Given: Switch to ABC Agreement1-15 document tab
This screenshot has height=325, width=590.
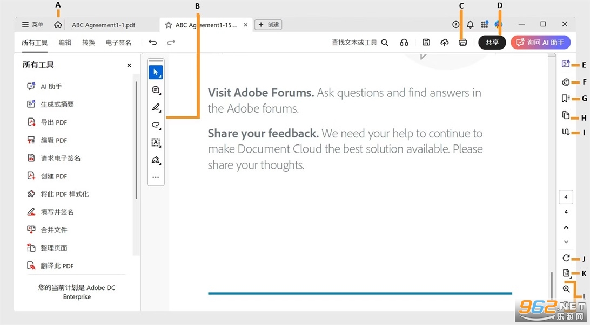Looking at the screenshot, I should coord(206,25).
